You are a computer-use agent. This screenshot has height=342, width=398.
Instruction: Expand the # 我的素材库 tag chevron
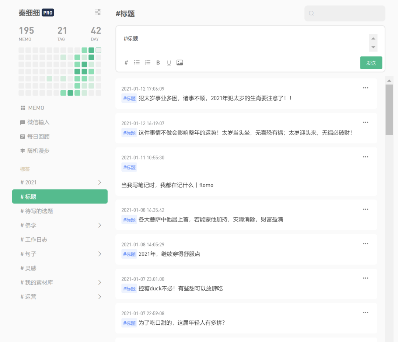pos(99,282)
